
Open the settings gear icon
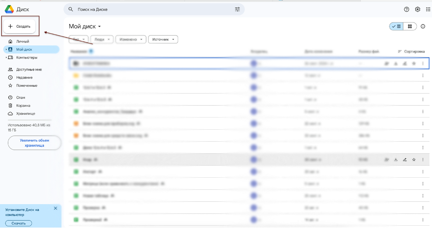click(x=418, y=9)
